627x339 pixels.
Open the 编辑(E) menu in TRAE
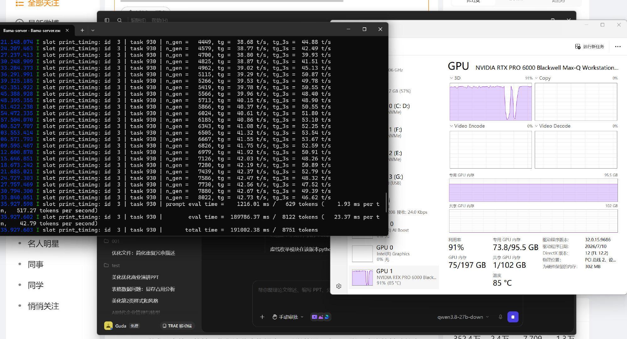(x=138, y=20)
